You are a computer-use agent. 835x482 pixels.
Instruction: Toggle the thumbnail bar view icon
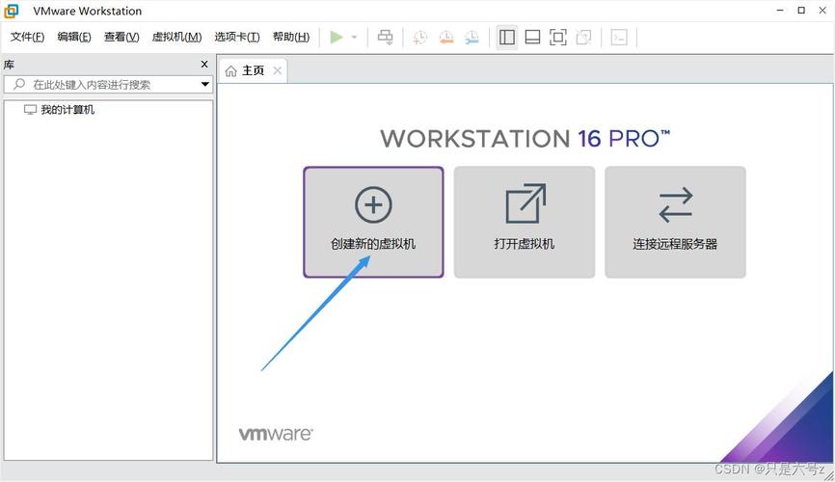(532, 38)
